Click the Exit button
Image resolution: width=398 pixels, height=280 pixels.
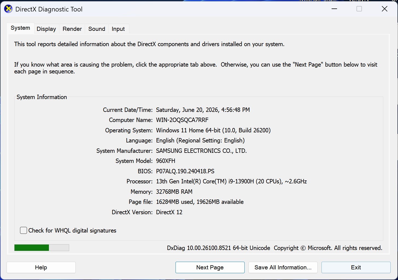click(x=356, y=267)
